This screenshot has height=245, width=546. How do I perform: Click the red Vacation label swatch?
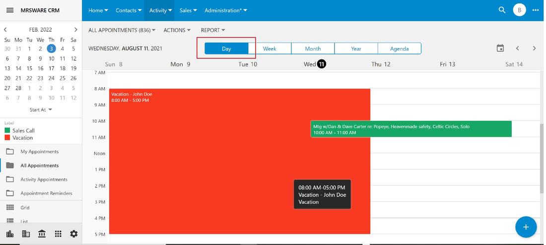click(7, 138)
